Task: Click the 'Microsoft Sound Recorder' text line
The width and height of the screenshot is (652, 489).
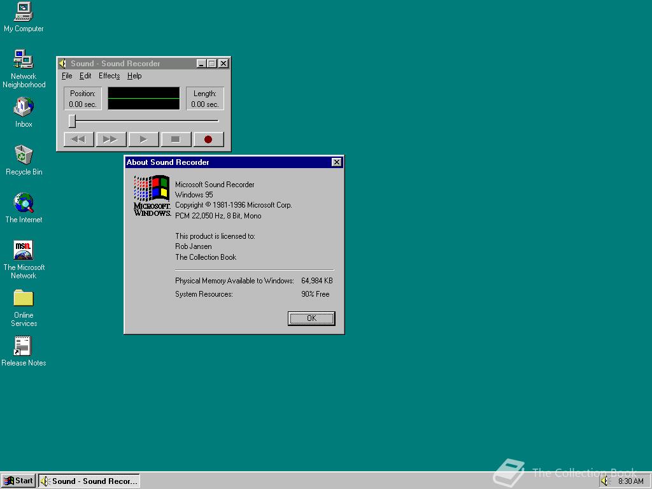Action: click(x=215, y=184)
